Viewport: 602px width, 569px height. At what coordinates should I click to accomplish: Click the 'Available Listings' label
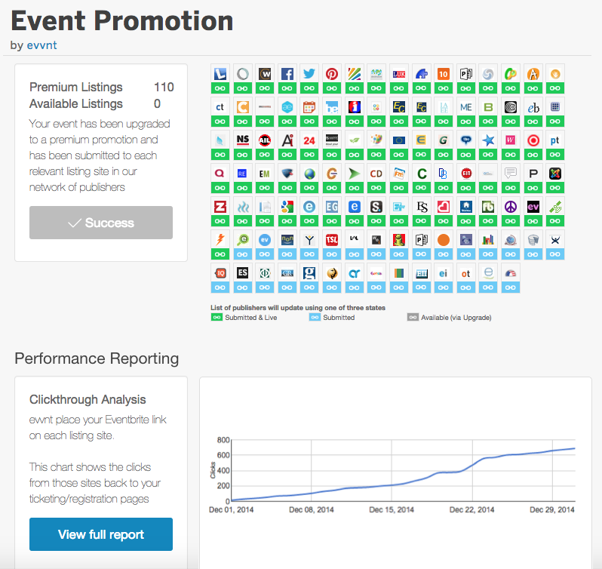pyautogui.click(x=76, y=103)
